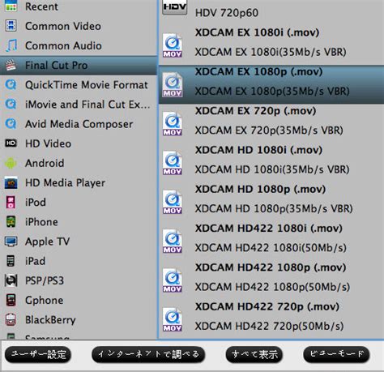Click MOV icon for XDCAM HD422 1080p
Screen dimensions: 384x372
(173, 280)
